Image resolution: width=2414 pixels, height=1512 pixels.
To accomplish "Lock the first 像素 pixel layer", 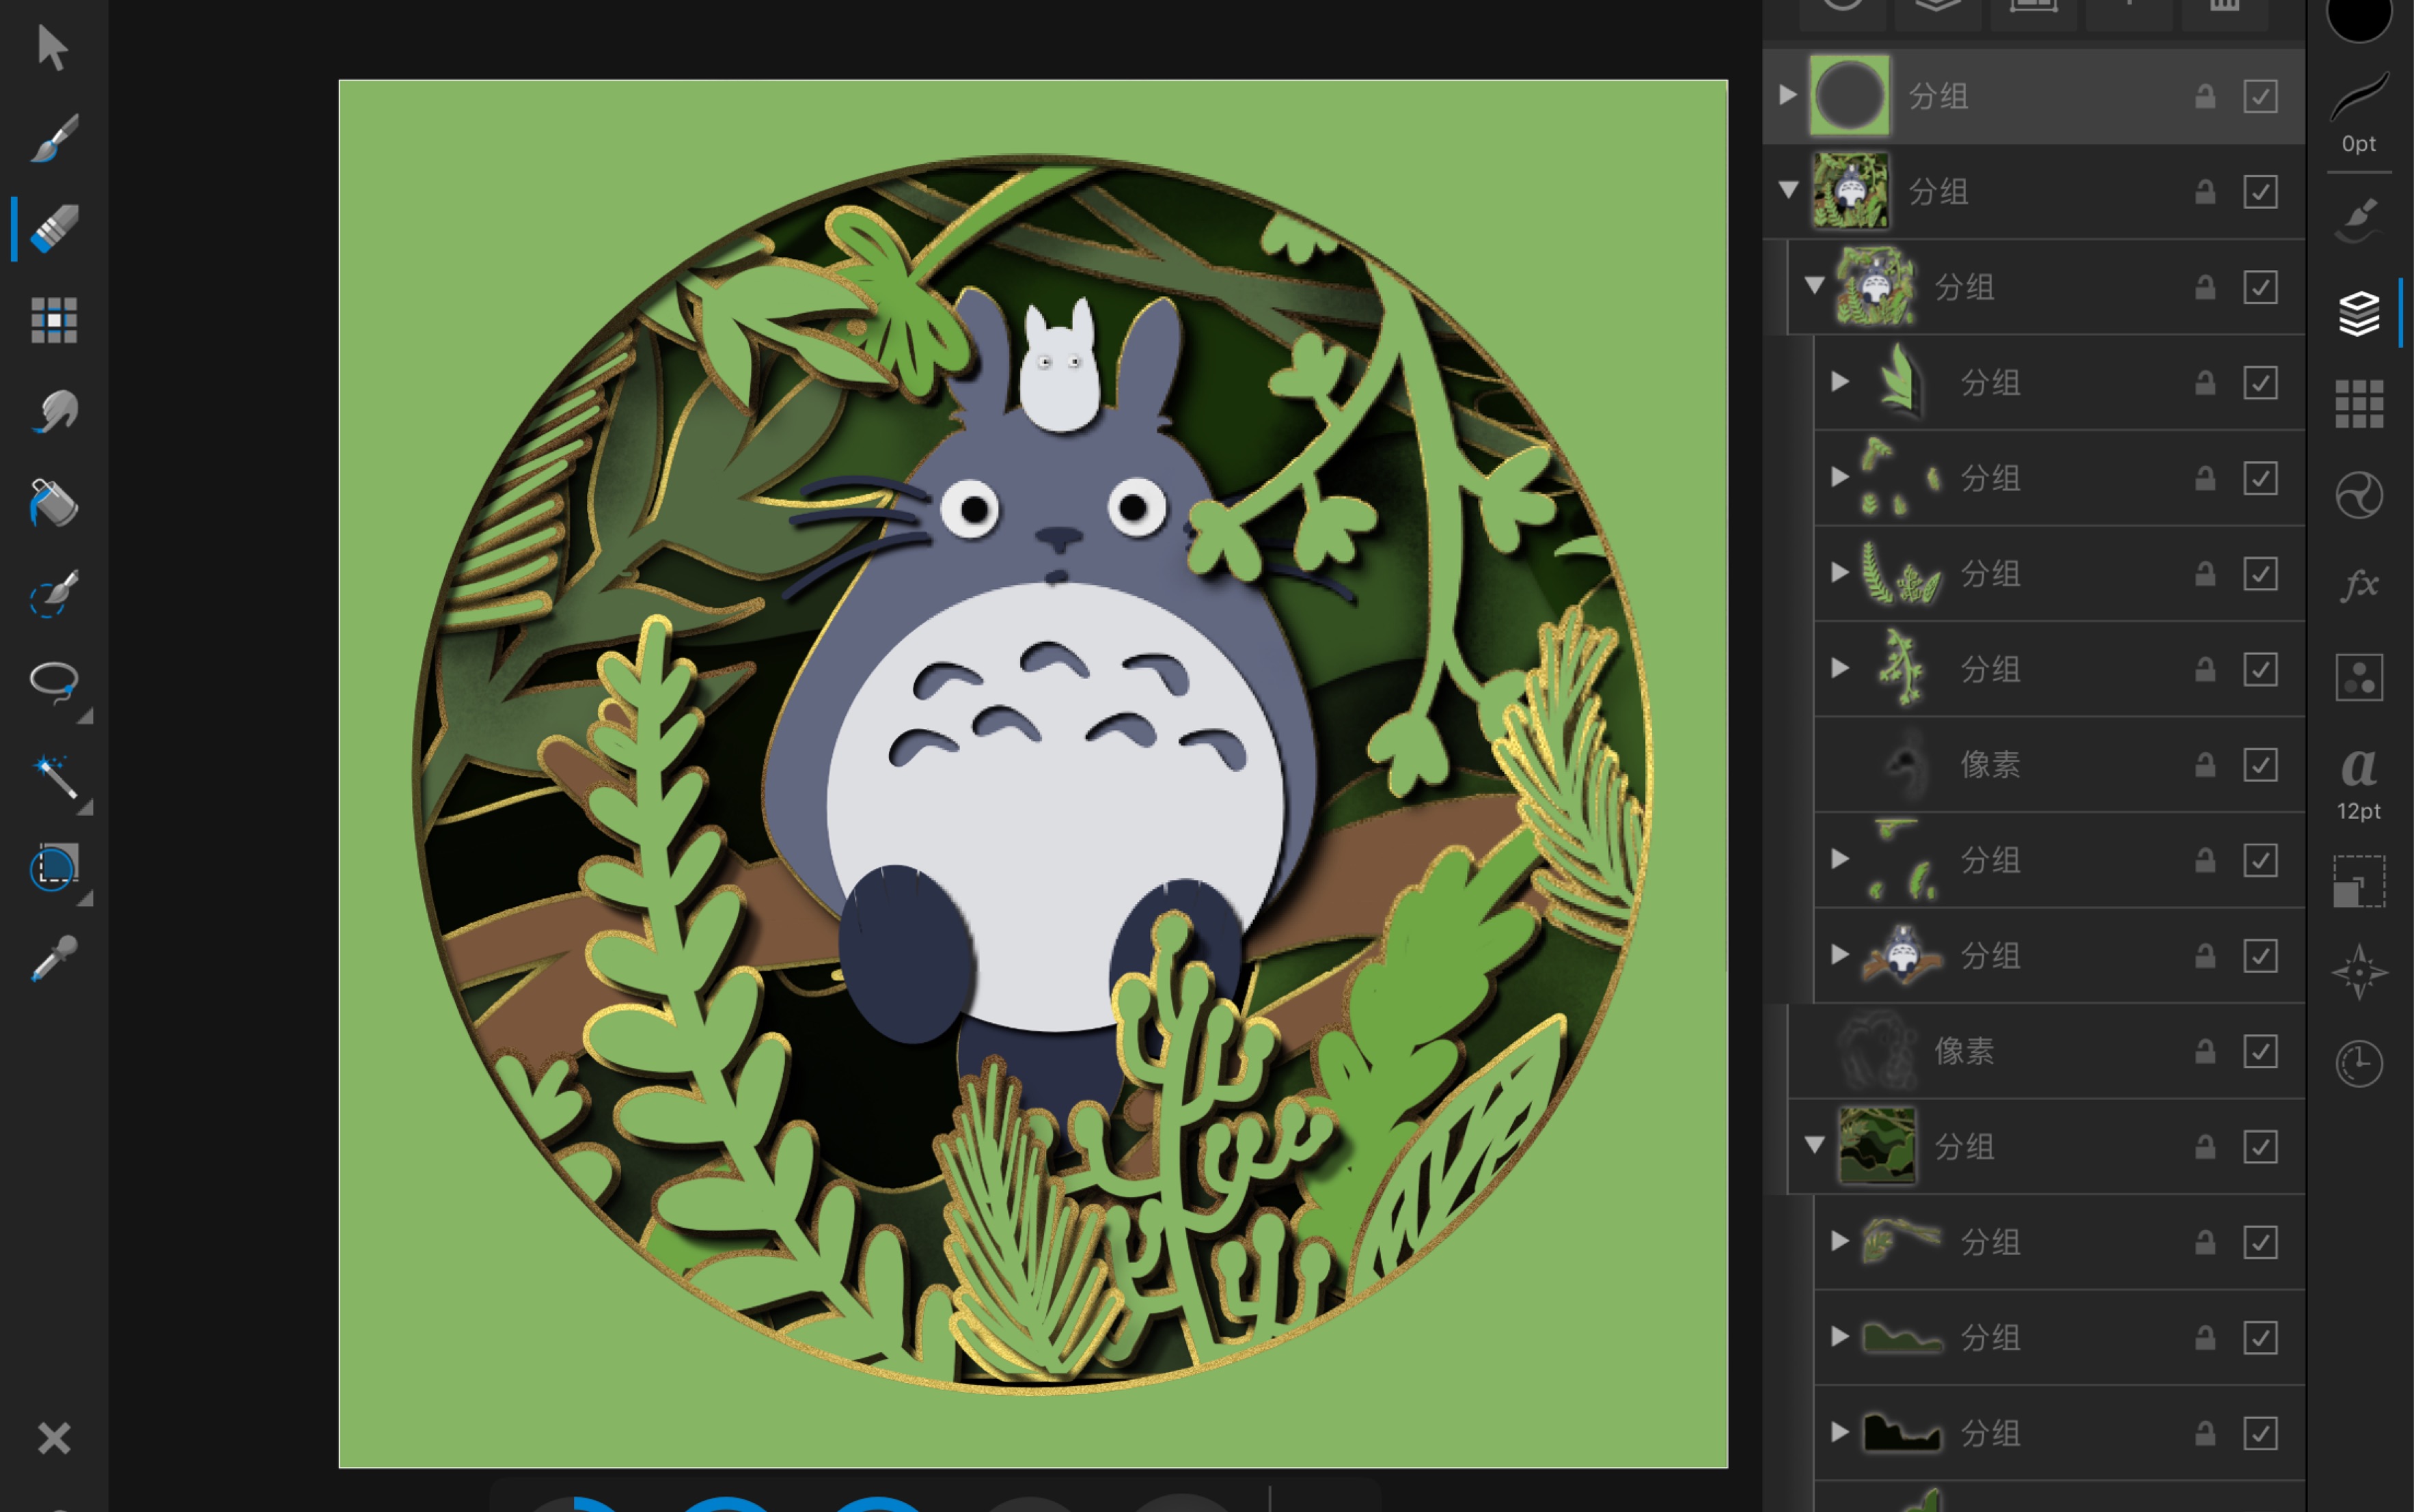I will point(2205,765).
